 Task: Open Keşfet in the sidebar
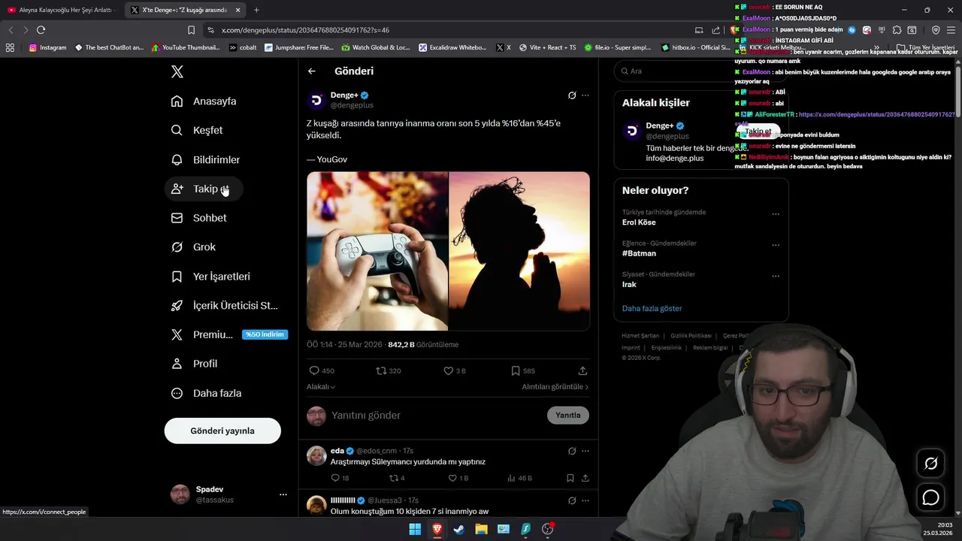click(x=197, y=130)
